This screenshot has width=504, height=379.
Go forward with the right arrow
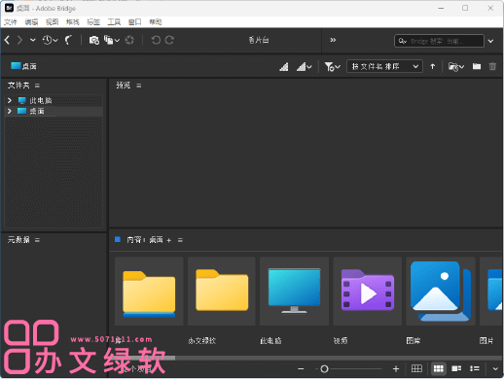tap(19, 40)
